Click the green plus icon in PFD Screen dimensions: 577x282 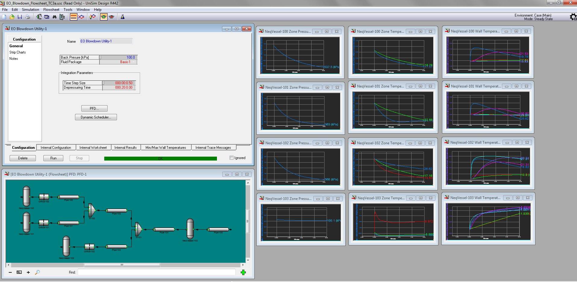[x=243, y=272]
